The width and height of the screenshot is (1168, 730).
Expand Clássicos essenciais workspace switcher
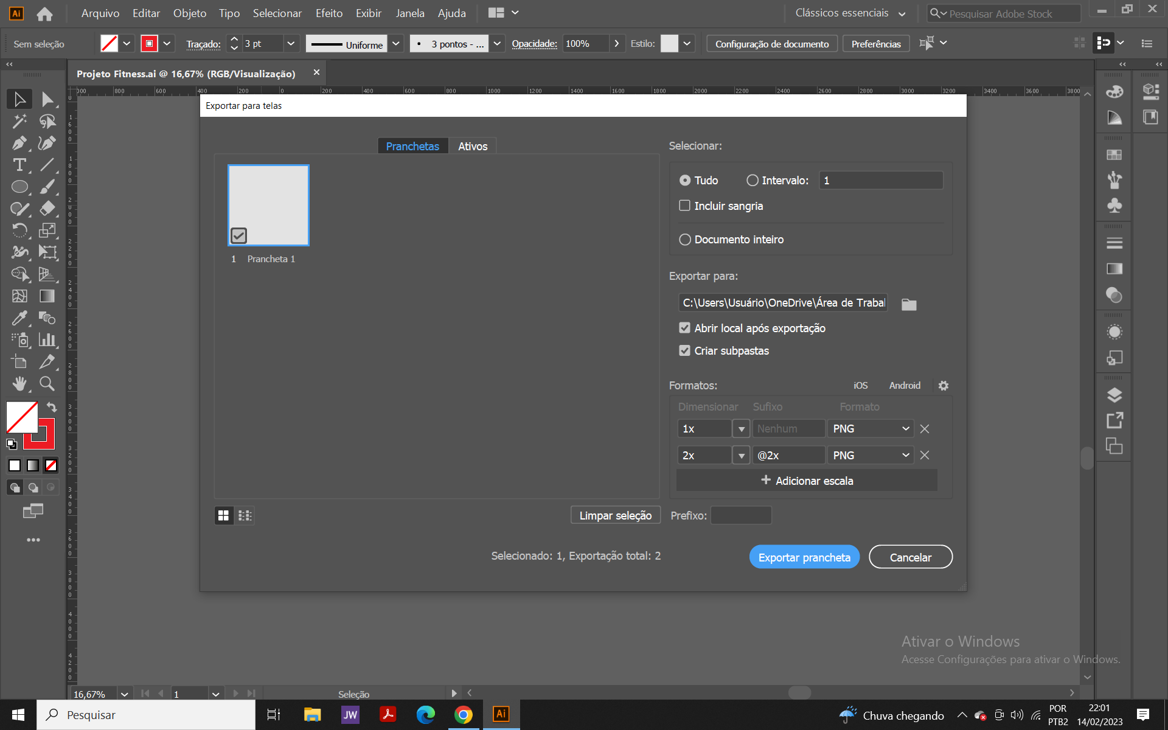(x=902, y=13)
